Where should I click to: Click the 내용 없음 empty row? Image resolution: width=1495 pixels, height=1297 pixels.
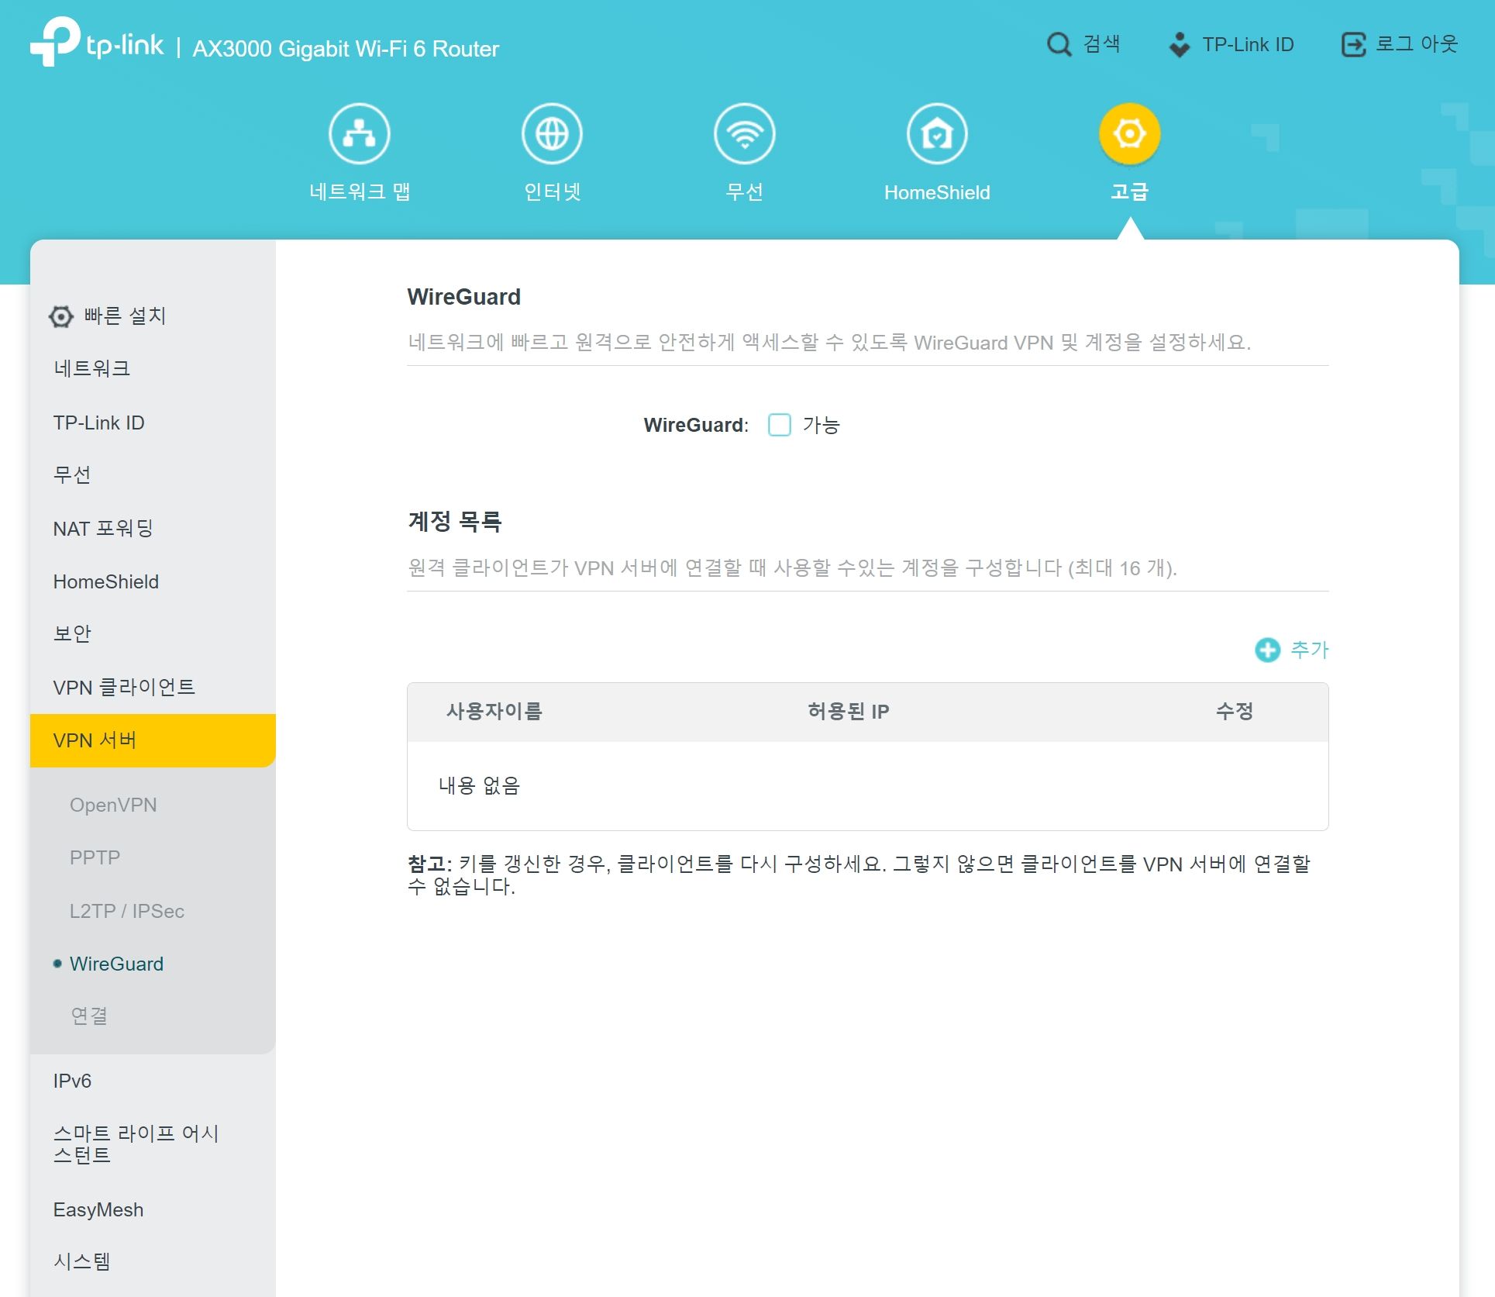coord(867,786)
